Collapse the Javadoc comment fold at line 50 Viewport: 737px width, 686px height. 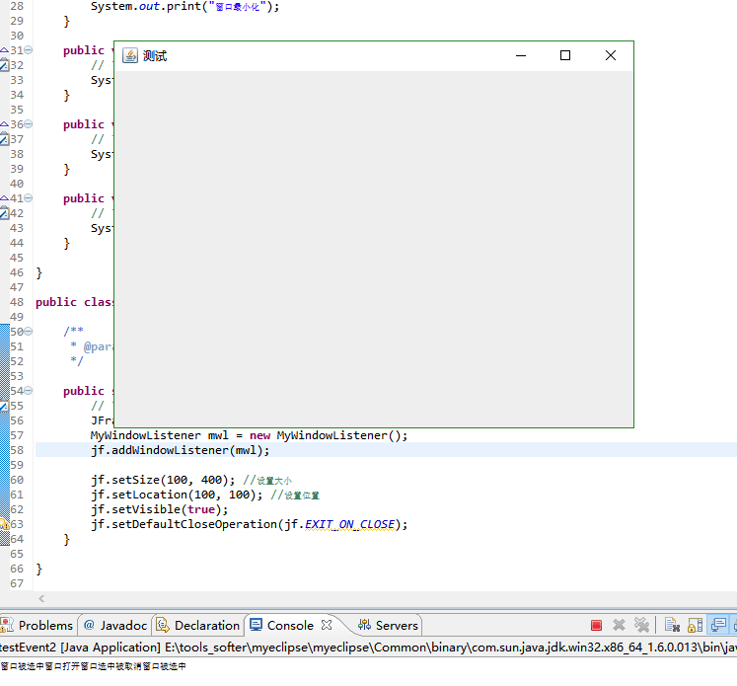coord(29,332)
